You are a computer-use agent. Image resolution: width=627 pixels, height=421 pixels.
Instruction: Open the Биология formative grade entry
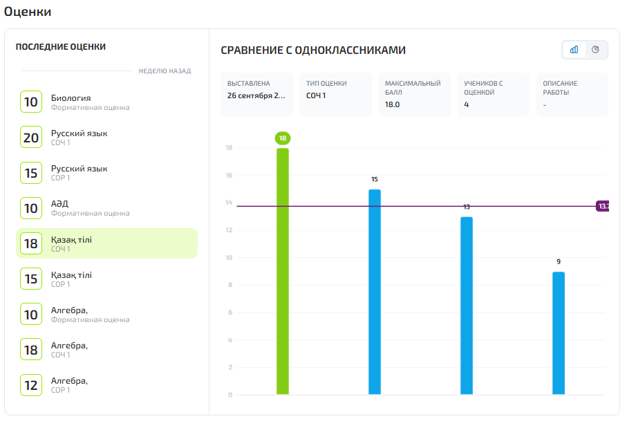(106, 102)
